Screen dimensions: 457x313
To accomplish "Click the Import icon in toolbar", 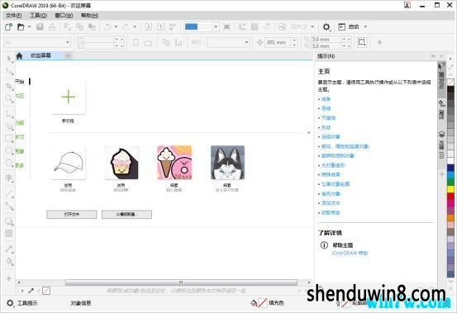I will [149, 27].
